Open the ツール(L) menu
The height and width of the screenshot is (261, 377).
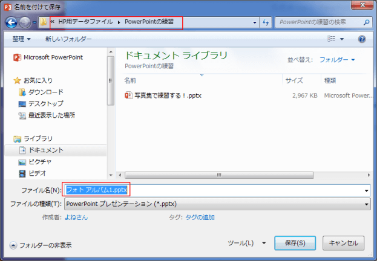click(247, 243)
